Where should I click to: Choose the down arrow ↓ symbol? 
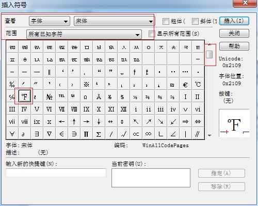click(99, 121)
